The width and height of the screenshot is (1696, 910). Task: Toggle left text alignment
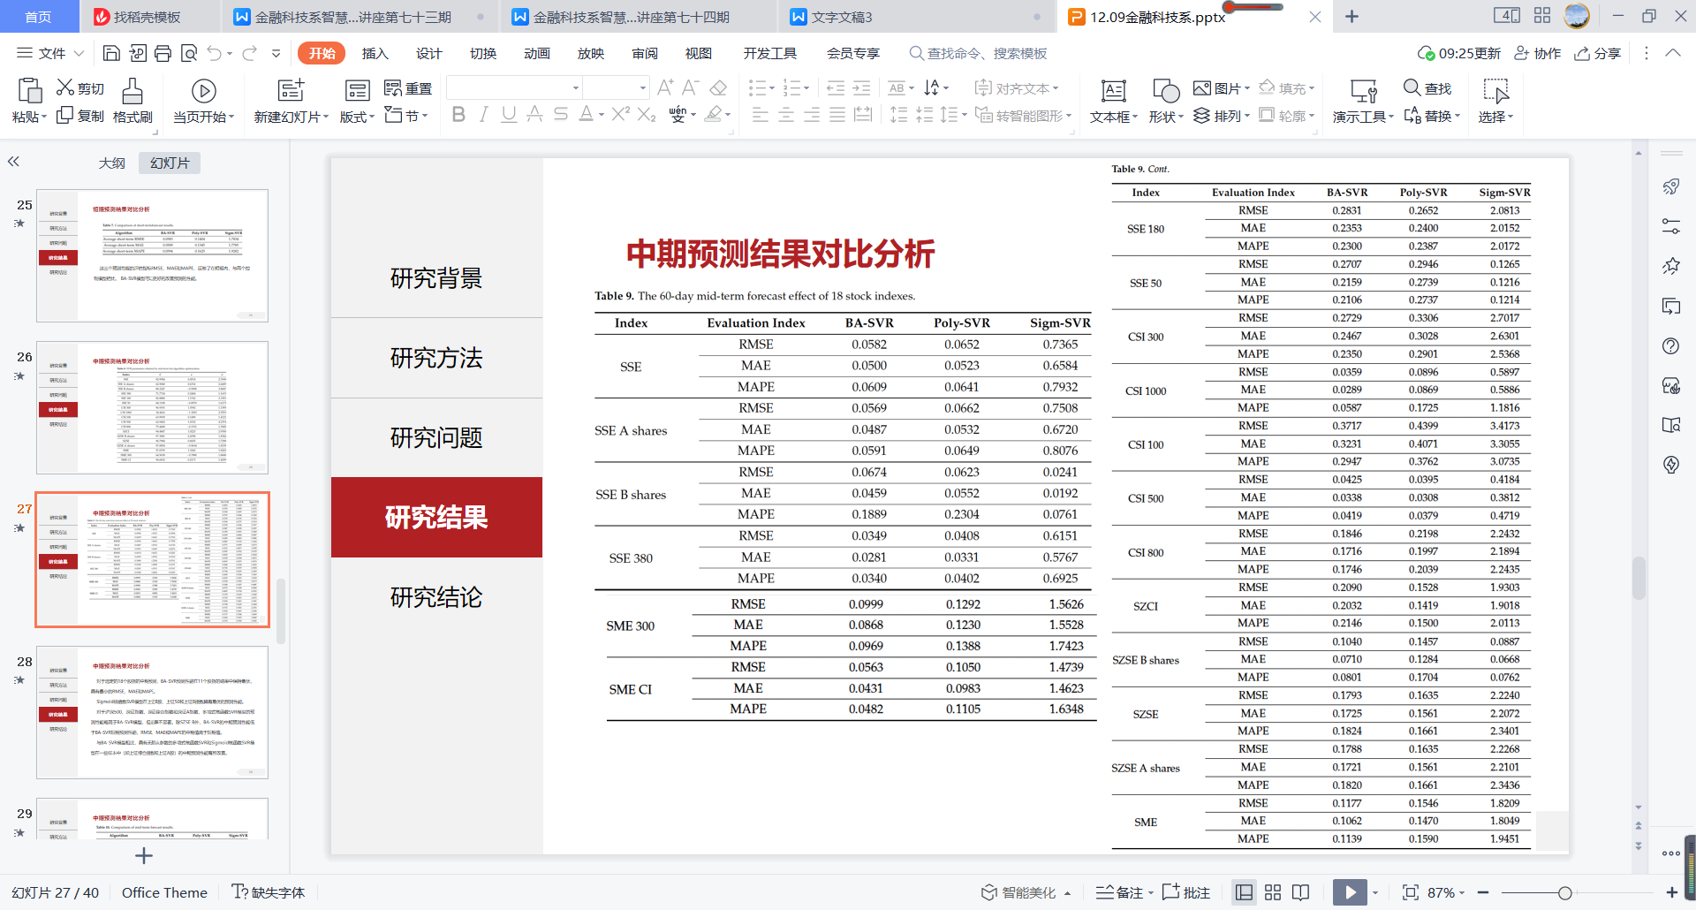coord(760,115)
